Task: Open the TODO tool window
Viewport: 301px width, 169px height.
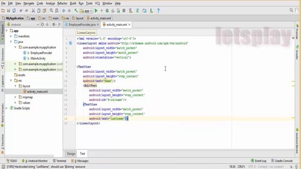Action: [12, 161]
